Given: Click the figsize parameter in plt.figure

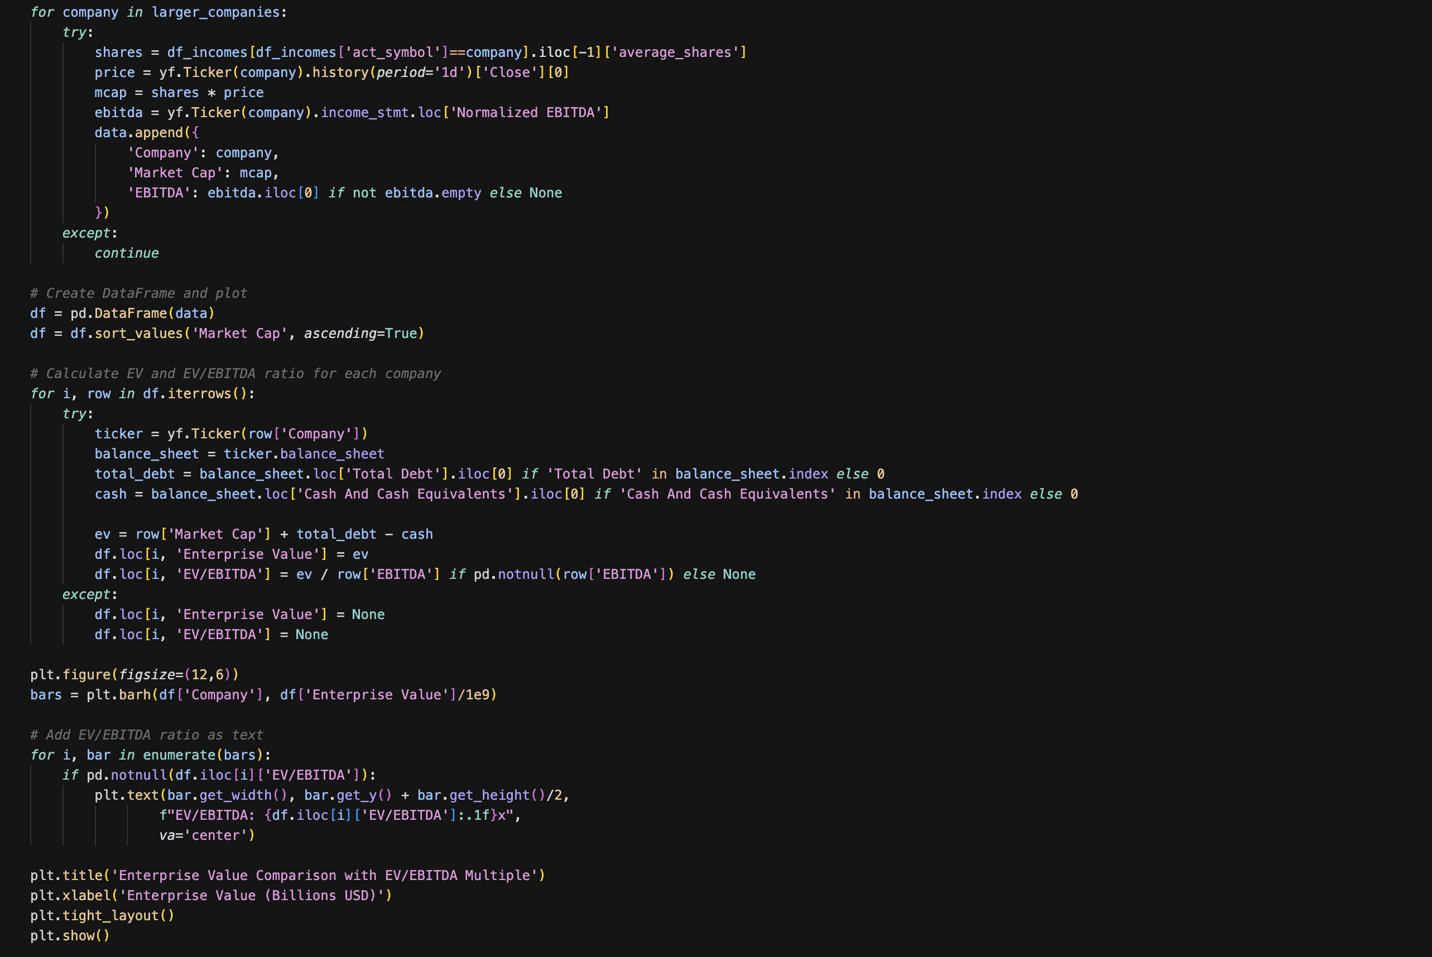Looking at the screenshot, I should point(147,675).
